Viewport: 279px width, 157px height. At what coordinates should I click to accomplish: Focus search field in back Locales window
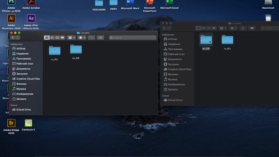(x=270, y=28)
